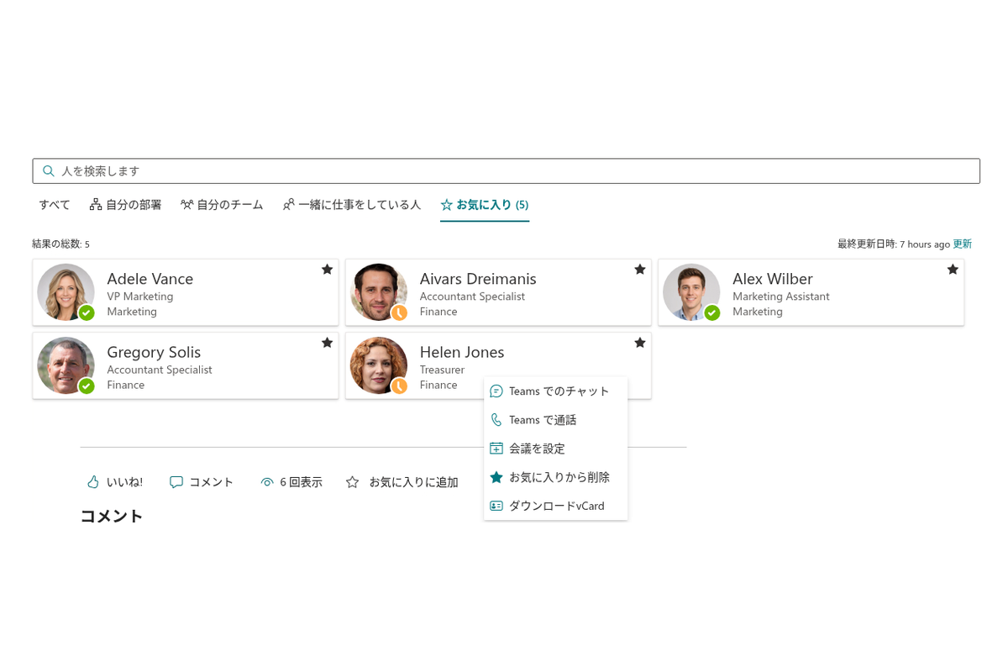Click the VP Marketing job title
Viewport: 1008px width, 672px height.
140,297
